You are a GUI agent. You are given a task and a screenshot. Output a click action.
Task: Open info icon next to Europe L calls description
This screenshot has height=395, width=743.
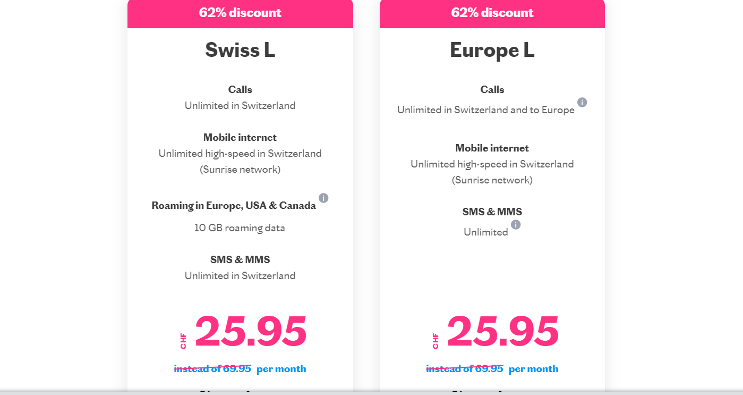tap(582, 102)
